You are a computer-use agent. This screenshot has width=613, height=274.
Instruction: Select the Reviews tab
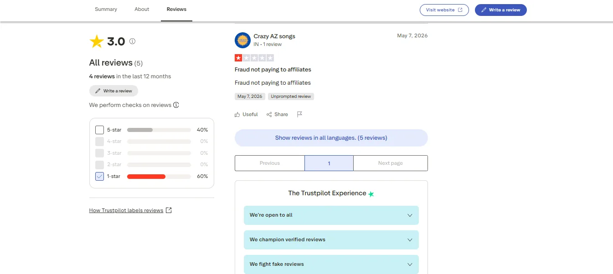[x=176, y=10]
